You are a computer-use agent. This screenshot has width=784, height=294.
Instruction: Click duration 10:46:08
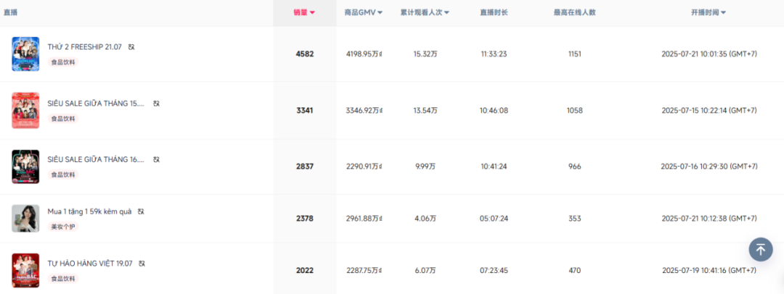pos(494,110)
